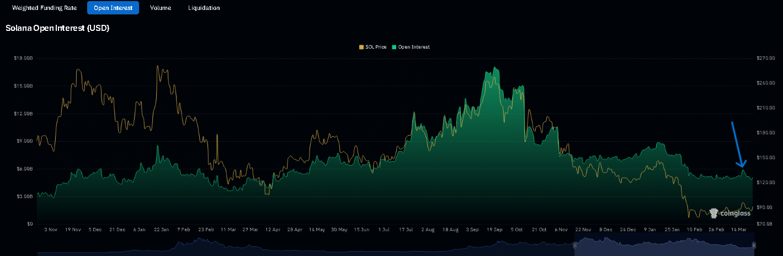Image resolution: width=783 pixels, height=256 pixels.
Task: Toggle Open Interest series via legend label
Action: (413, 47)
